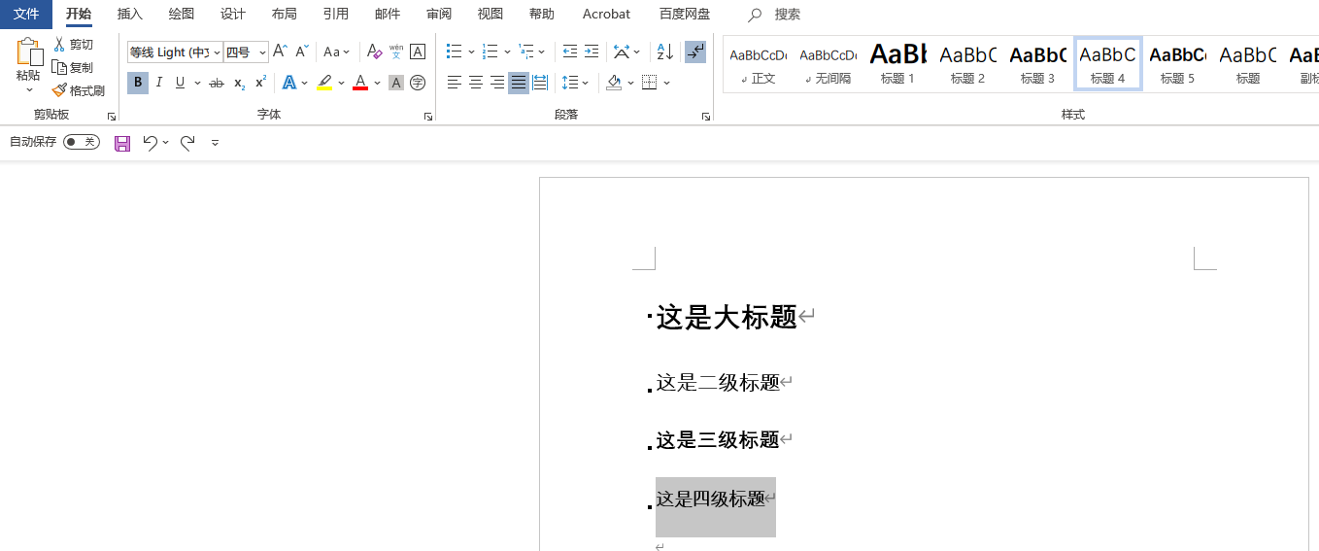1319x551 pixels.
Task: Justify the text alignment
Action: (519, 83)
